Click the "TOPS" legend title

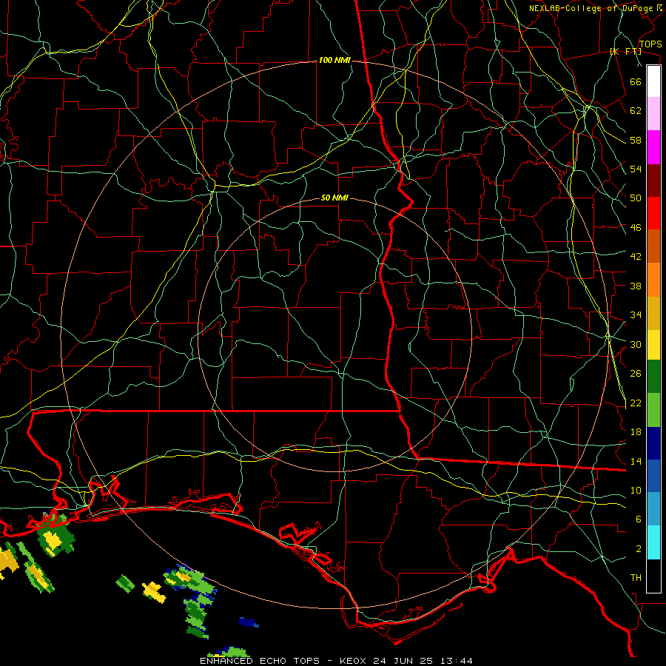point(650,44)
